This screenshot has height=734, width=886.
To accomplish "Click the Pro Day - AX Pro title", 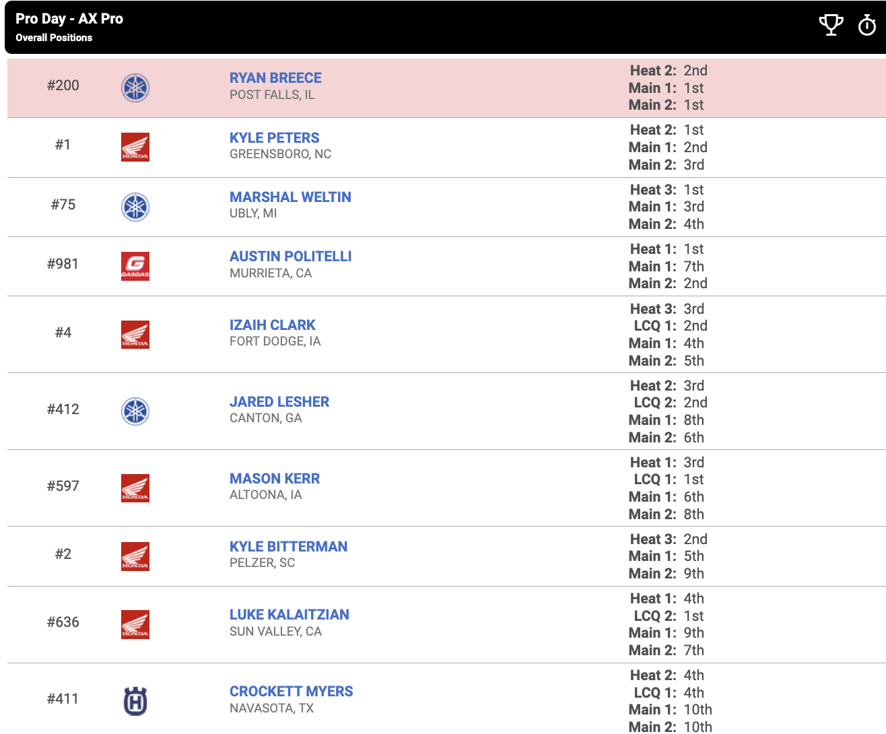I will pos(69,19).
